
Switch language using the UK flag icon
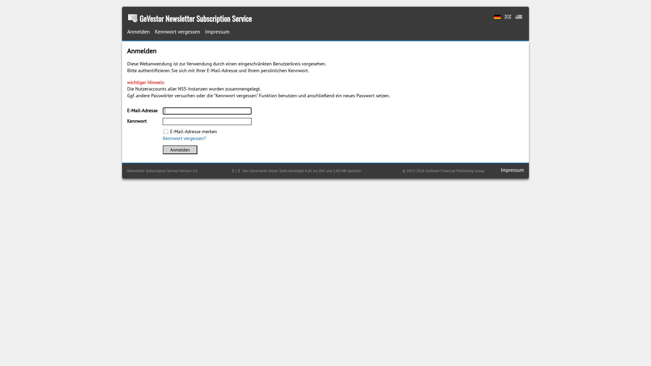[x=508, y=16]
